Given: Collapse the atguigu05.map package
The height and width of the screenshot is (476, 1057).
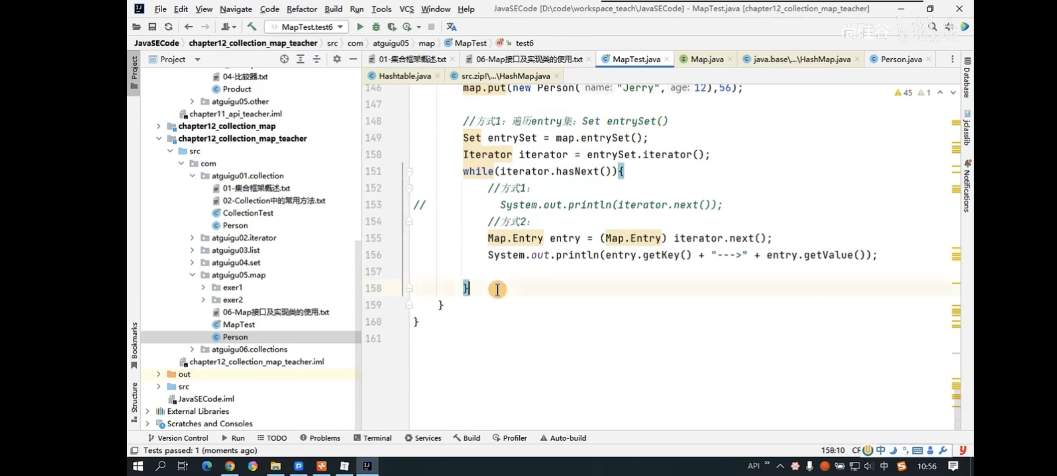Looking at the screenshot, I should pos(192,275).
